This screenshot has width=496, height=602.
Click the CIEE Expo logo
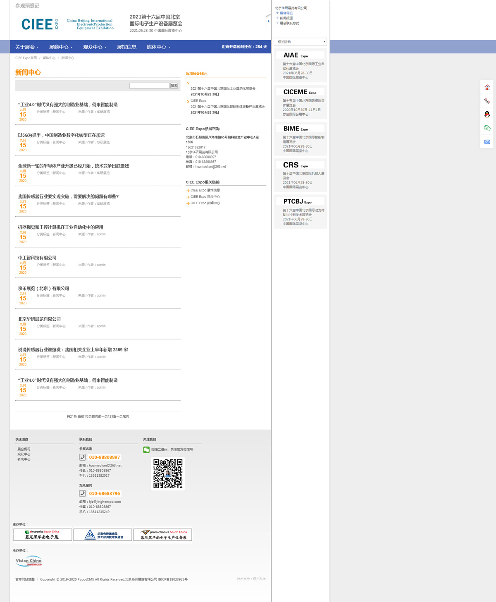(x=40, y=24)
